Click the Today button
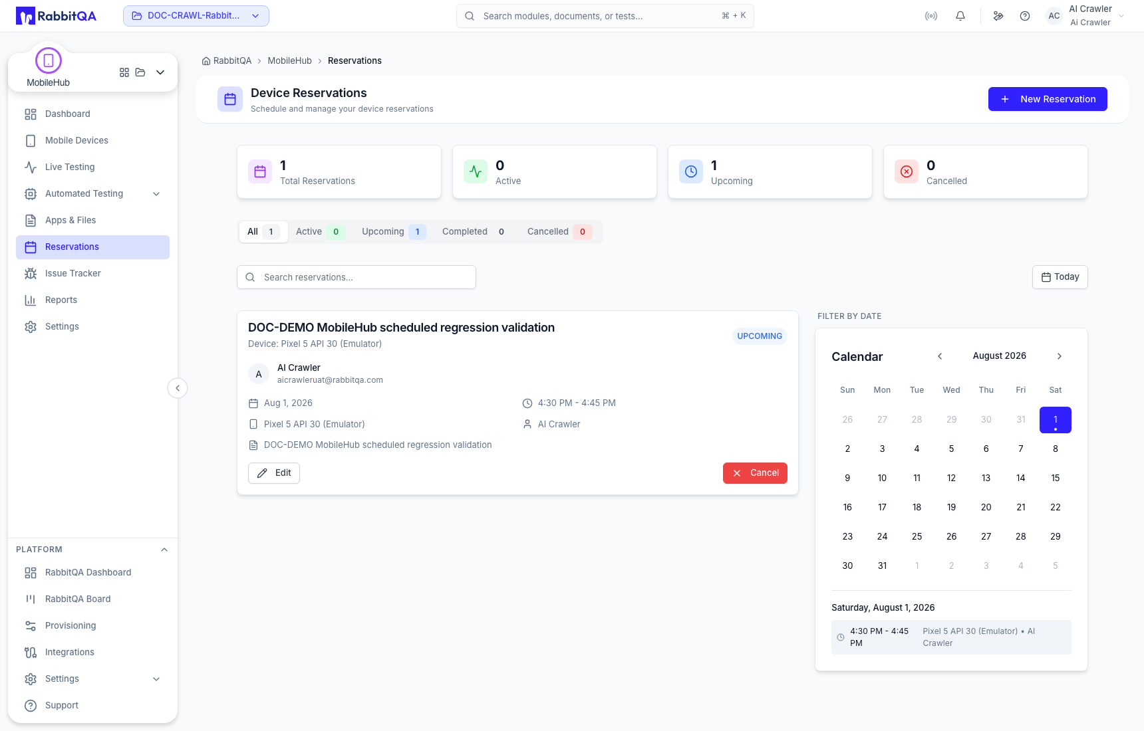This screenshot has height=731, width=1144. (1060, 277)
